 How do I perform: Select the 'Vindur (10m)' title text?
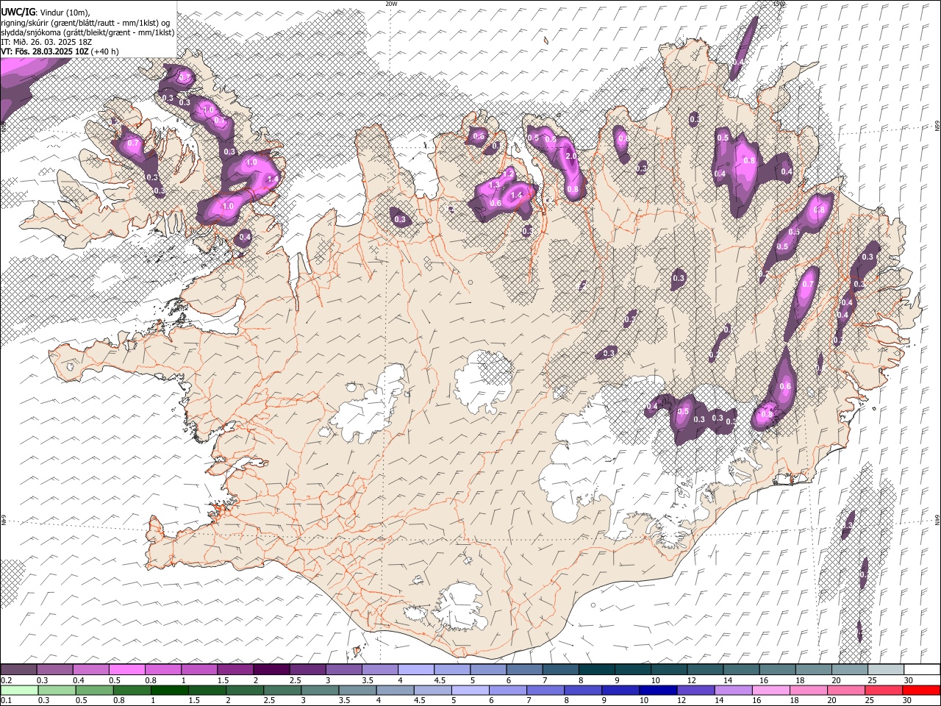tap(65, 13)
